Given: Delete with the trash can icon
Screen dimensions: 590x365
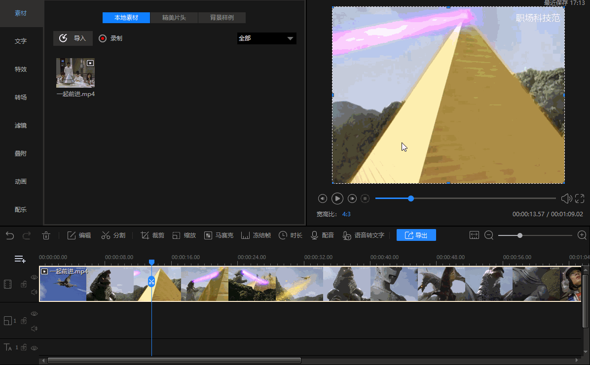Looking at the screenshot, I should click(x=46, y=235).
